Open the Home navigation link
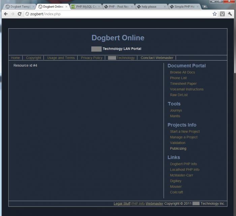Image resolution: width=236 pixels, height=216 pixels. click(16, 58)
